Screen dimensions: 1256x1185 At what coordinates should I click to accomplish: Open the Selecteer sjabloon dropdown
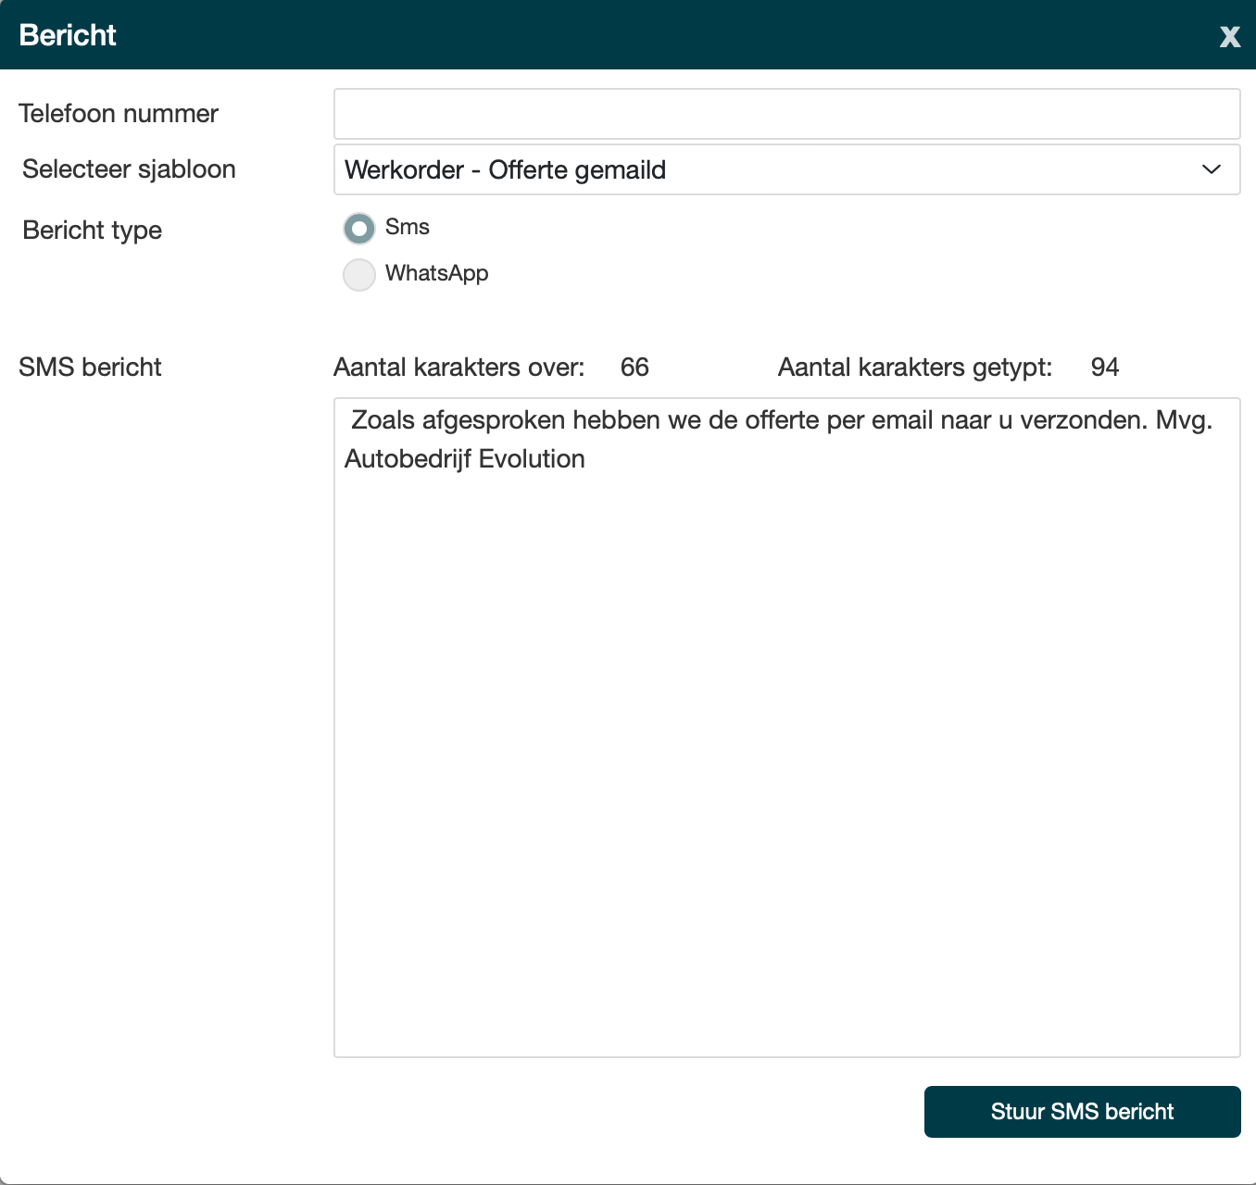[785, 169]
